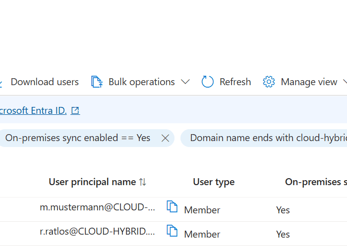Open user m.mustermann's profile link
347x246 pixels.
coord(97,208)
